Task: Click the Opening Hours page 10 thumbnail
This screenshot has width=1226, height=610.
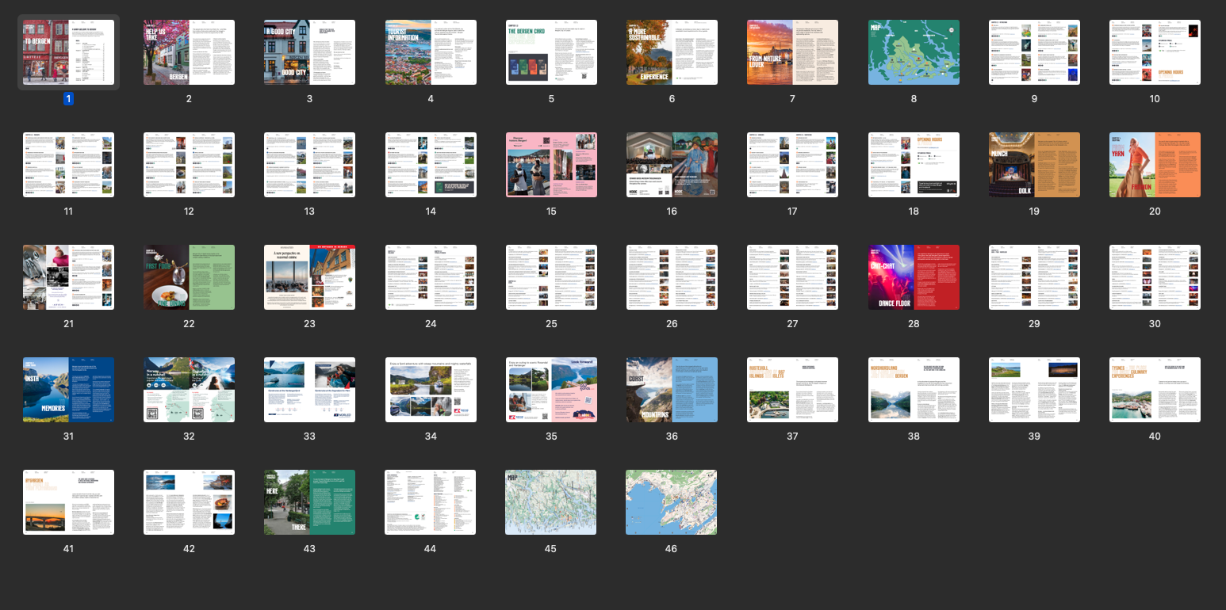Action: [1154, 52]
